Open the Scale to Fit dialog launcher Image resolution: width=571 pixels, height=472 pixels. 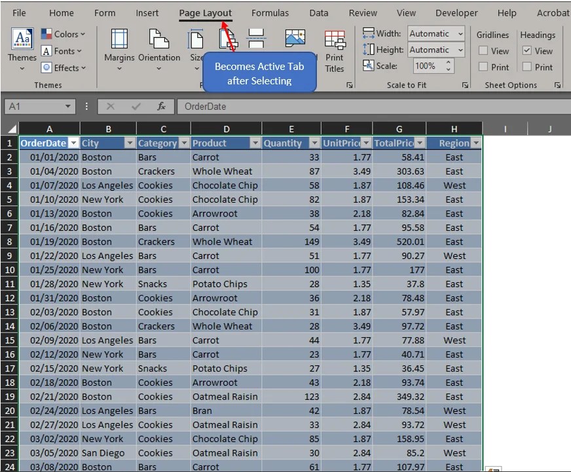pos(465,85)
